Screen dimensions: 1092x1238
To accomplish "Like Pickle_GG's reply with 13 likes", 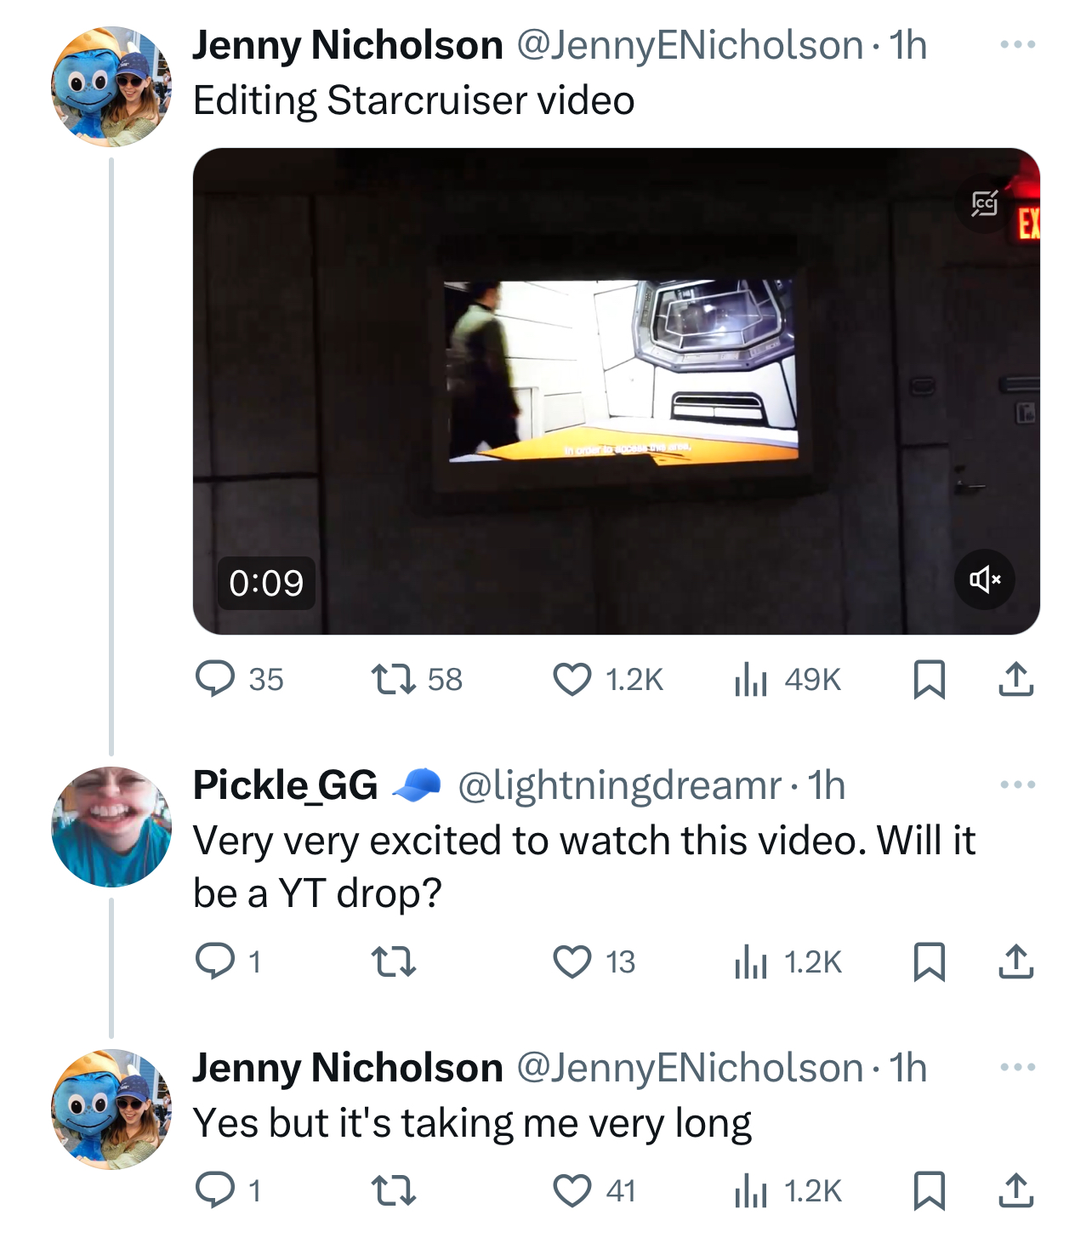I will click(594, 962).
